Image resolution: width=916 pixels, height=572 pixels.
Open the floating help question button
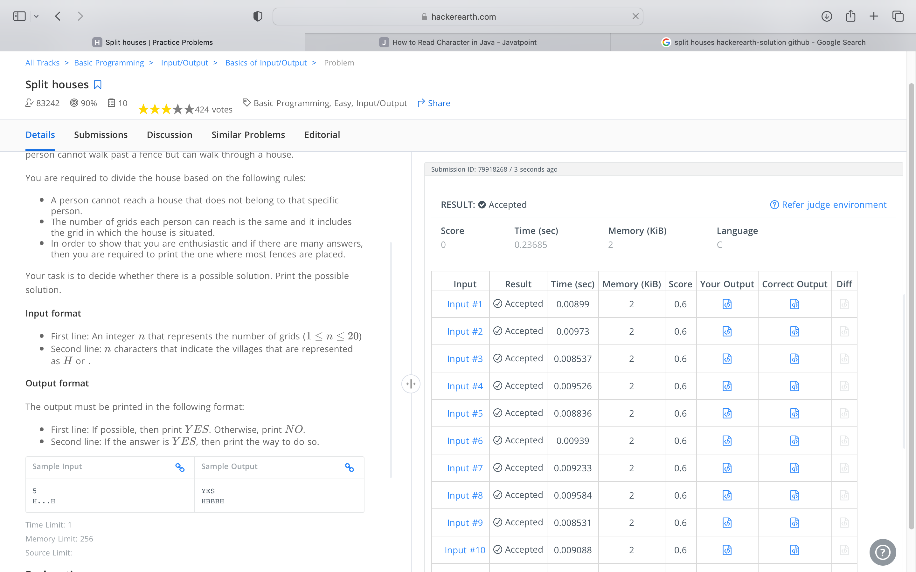pyautogui.click(x=882, y=552)
